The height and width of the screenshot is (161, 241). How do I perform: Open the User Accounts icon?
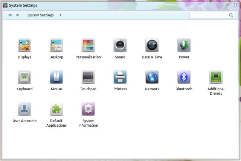[24, 109]
